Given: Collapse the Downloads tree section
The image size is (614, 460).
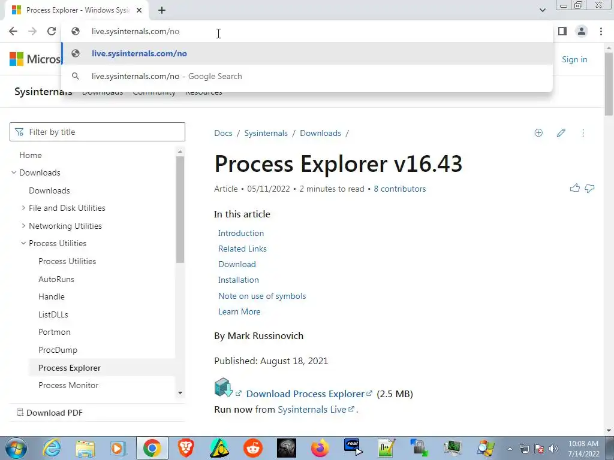Looking at the screenshot, I should tap(14, 172).
